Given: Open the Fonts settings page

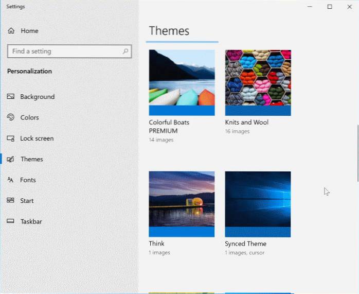Looking at the screenshot, I should tap(28, 180).
